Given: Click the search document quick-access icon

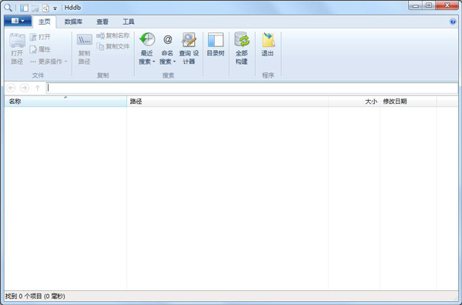Looking at the screenshot, I should [45, 8].
